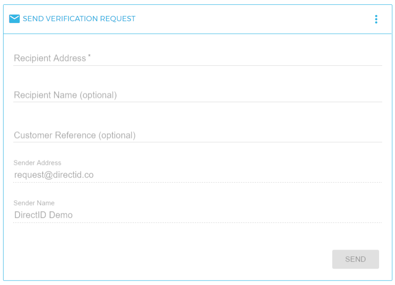Click the dotted line under DirectID Demo
The width and height of the screenshot is (395, 285).
point(197,223)
